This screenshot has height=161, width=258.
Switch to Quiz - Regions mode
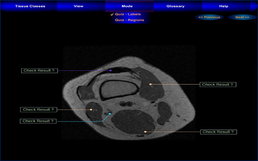pyautogui.click(x=129, y=20)
